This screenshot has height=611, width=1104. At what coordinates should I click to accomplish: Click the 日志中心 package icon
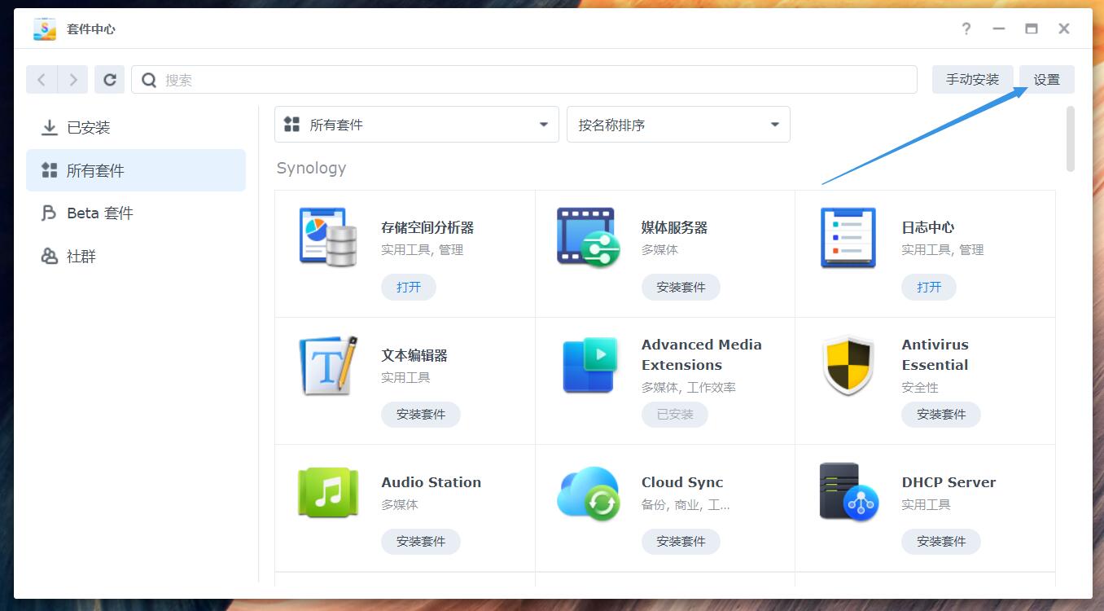pos(848,237)
